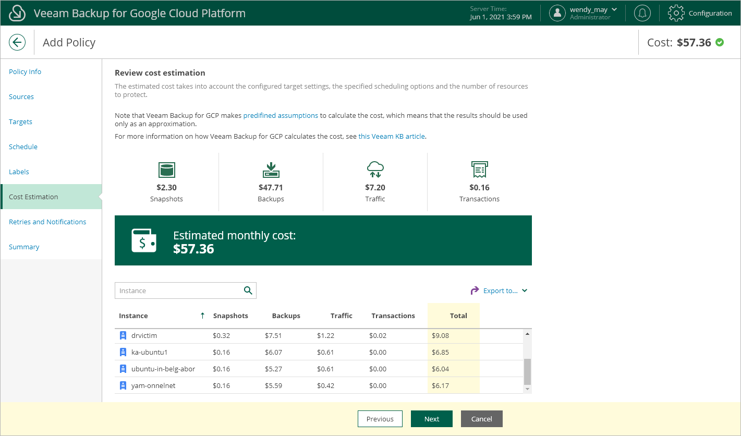The height and width of the screenshot is (436, 741).
Task: Select the ka-ubuntu1 row name
Action: (x=149, y=352)
